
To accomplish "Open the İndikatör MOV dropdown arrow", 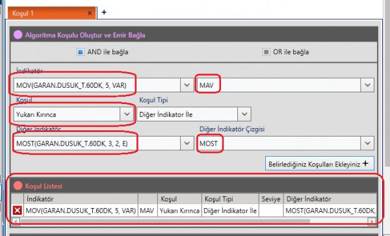I will 187,85.
